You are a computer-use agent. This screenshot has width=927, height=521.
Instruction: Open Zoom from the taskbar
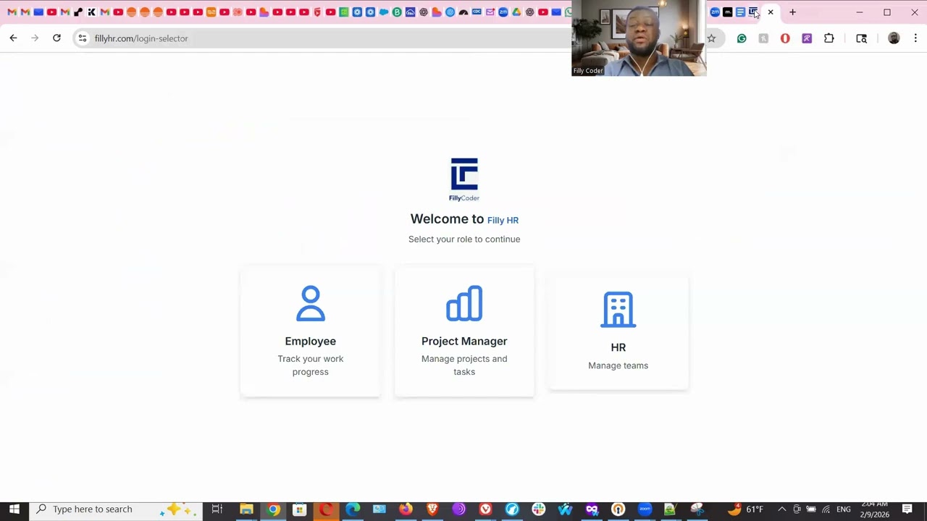pos(645,509)
